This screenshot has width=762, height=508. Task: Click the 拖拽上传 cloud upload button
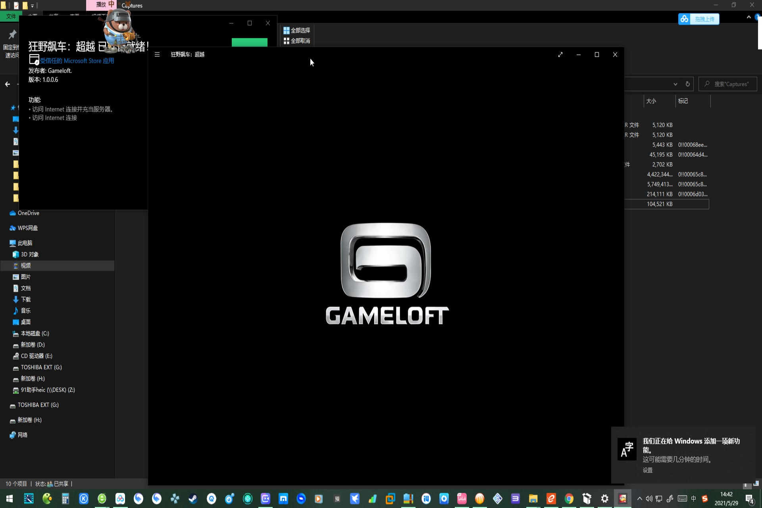coord(698,19)
